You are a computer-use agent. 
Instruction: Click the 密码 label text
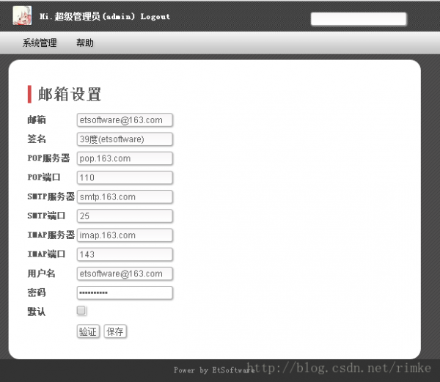36,293
